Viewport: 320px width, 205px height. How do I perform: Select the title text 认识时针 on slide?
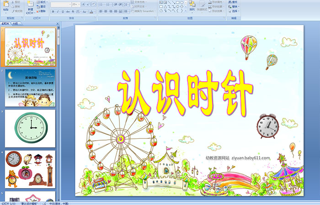185,93
